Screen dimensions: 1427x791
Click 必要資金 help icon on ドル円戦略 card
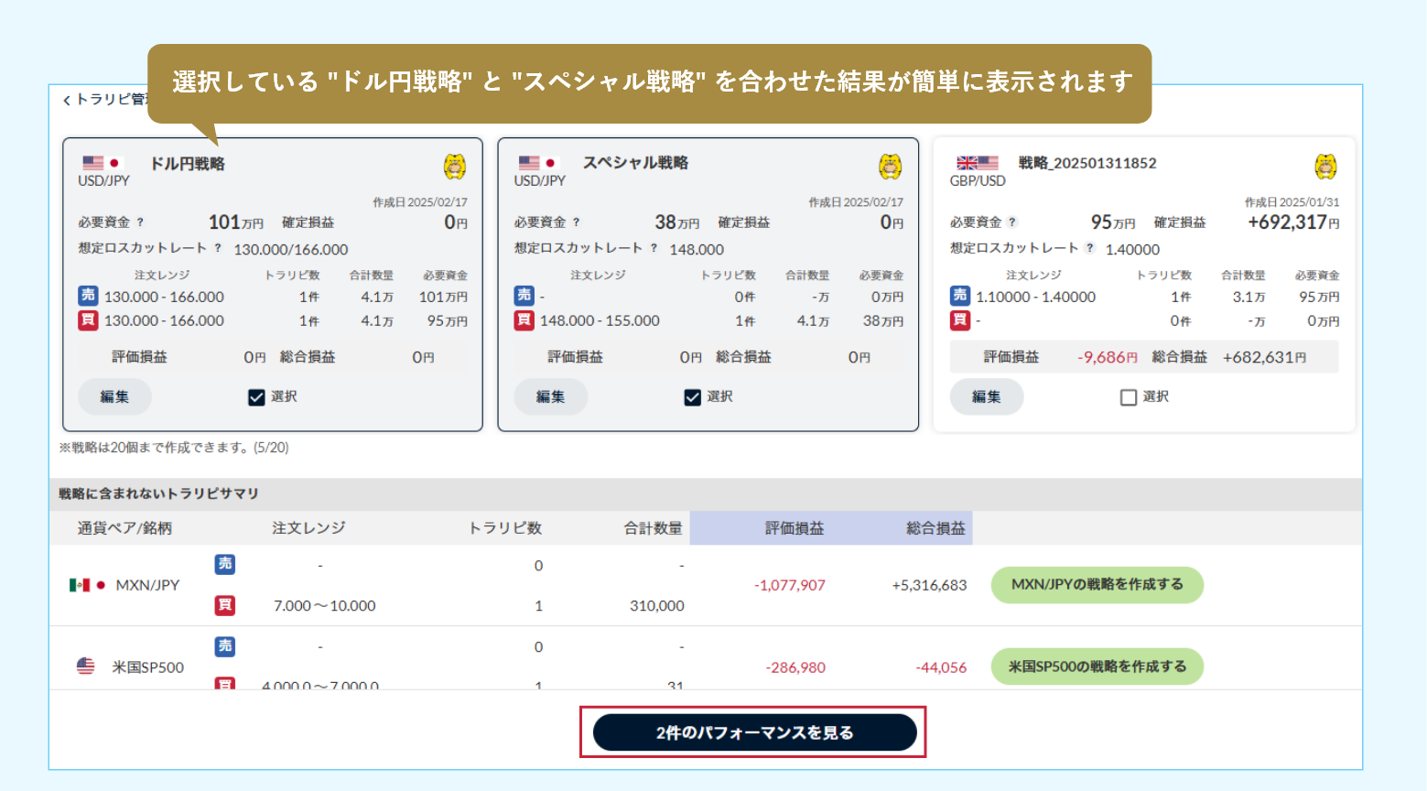(140, 222)
